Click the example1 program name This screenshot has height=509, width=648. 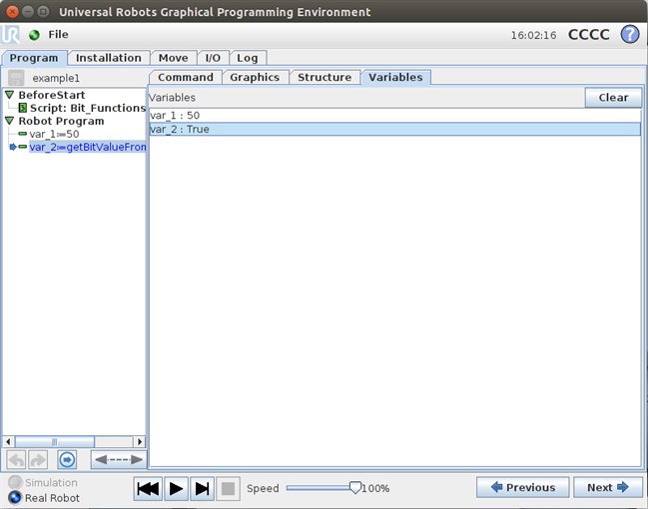[56, 78]
